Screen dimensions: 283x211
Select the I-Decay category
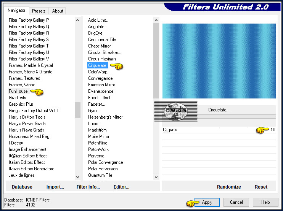pos(16,143)
